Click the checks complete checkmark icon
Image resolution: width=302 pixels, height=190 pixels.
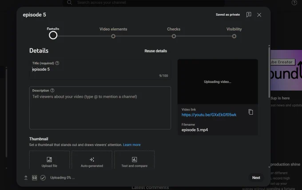click(43, 178)
